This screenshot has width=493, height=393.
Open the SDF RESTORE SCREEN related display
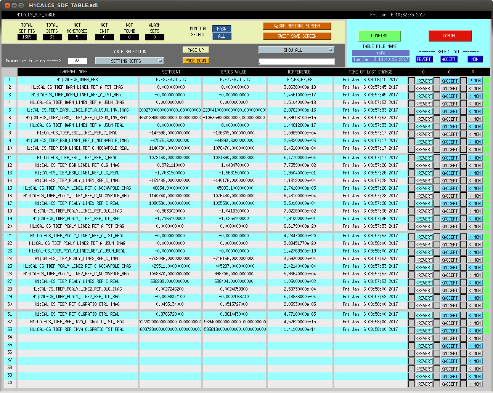(x=297, y=26)
